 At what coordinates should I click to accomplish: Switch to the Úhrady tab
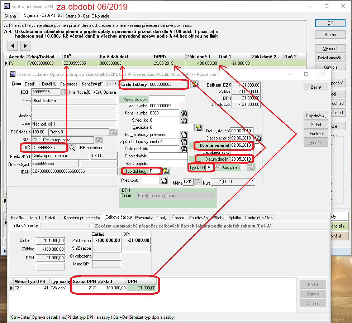pyautogui.click(x=178, y=218)
